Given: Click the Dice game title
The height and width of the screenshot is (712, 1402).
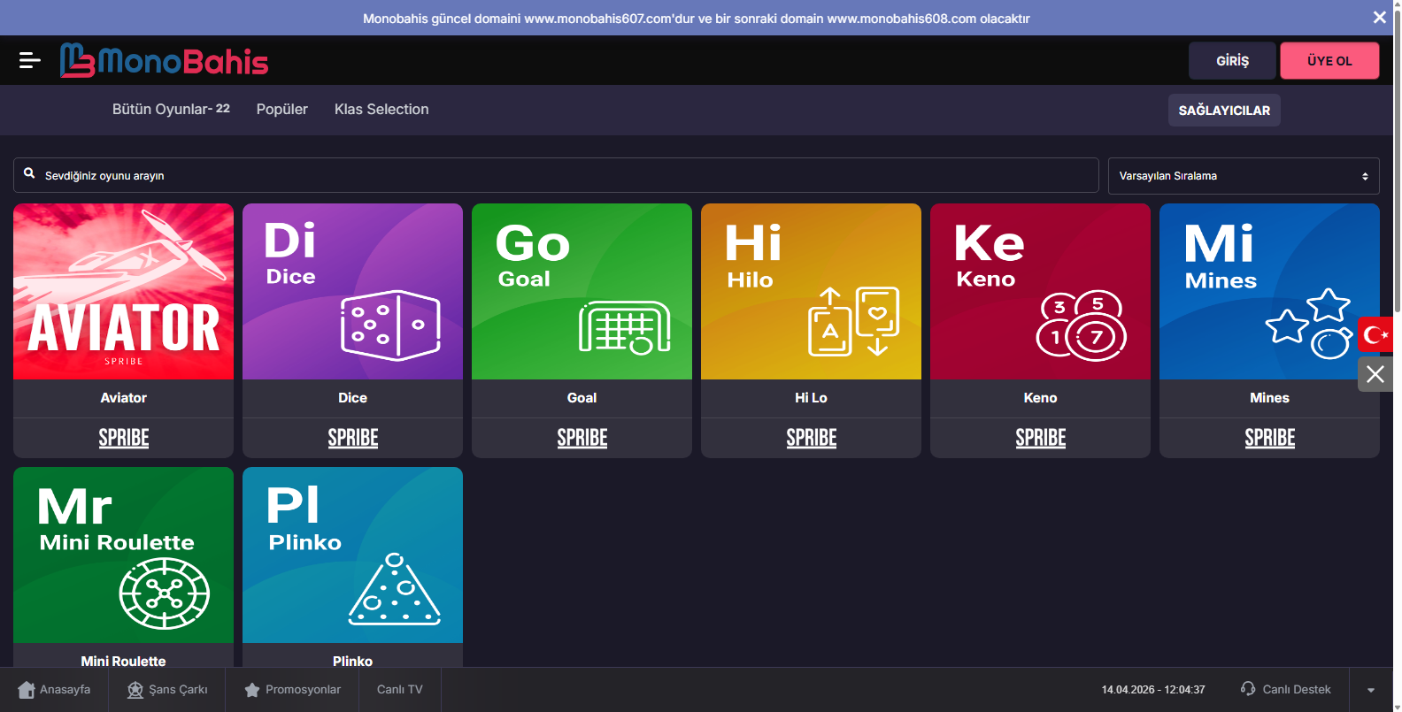Looking at the screenshot, I should (352, 398).
